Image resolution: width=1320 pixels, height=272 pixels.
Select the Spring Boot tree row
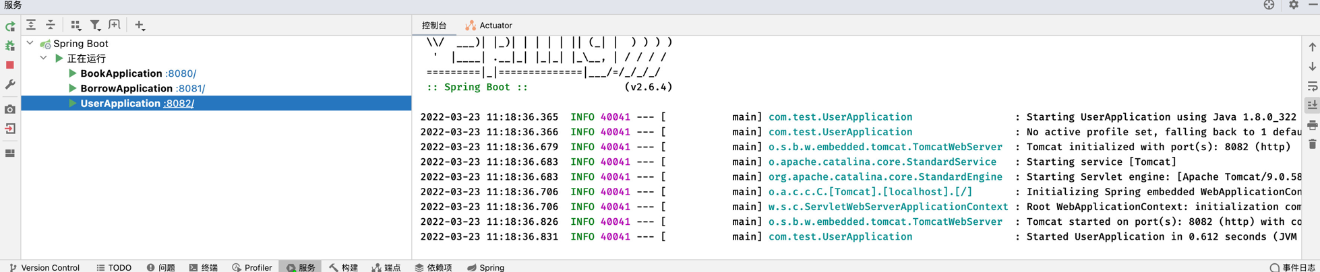(216, 43)
